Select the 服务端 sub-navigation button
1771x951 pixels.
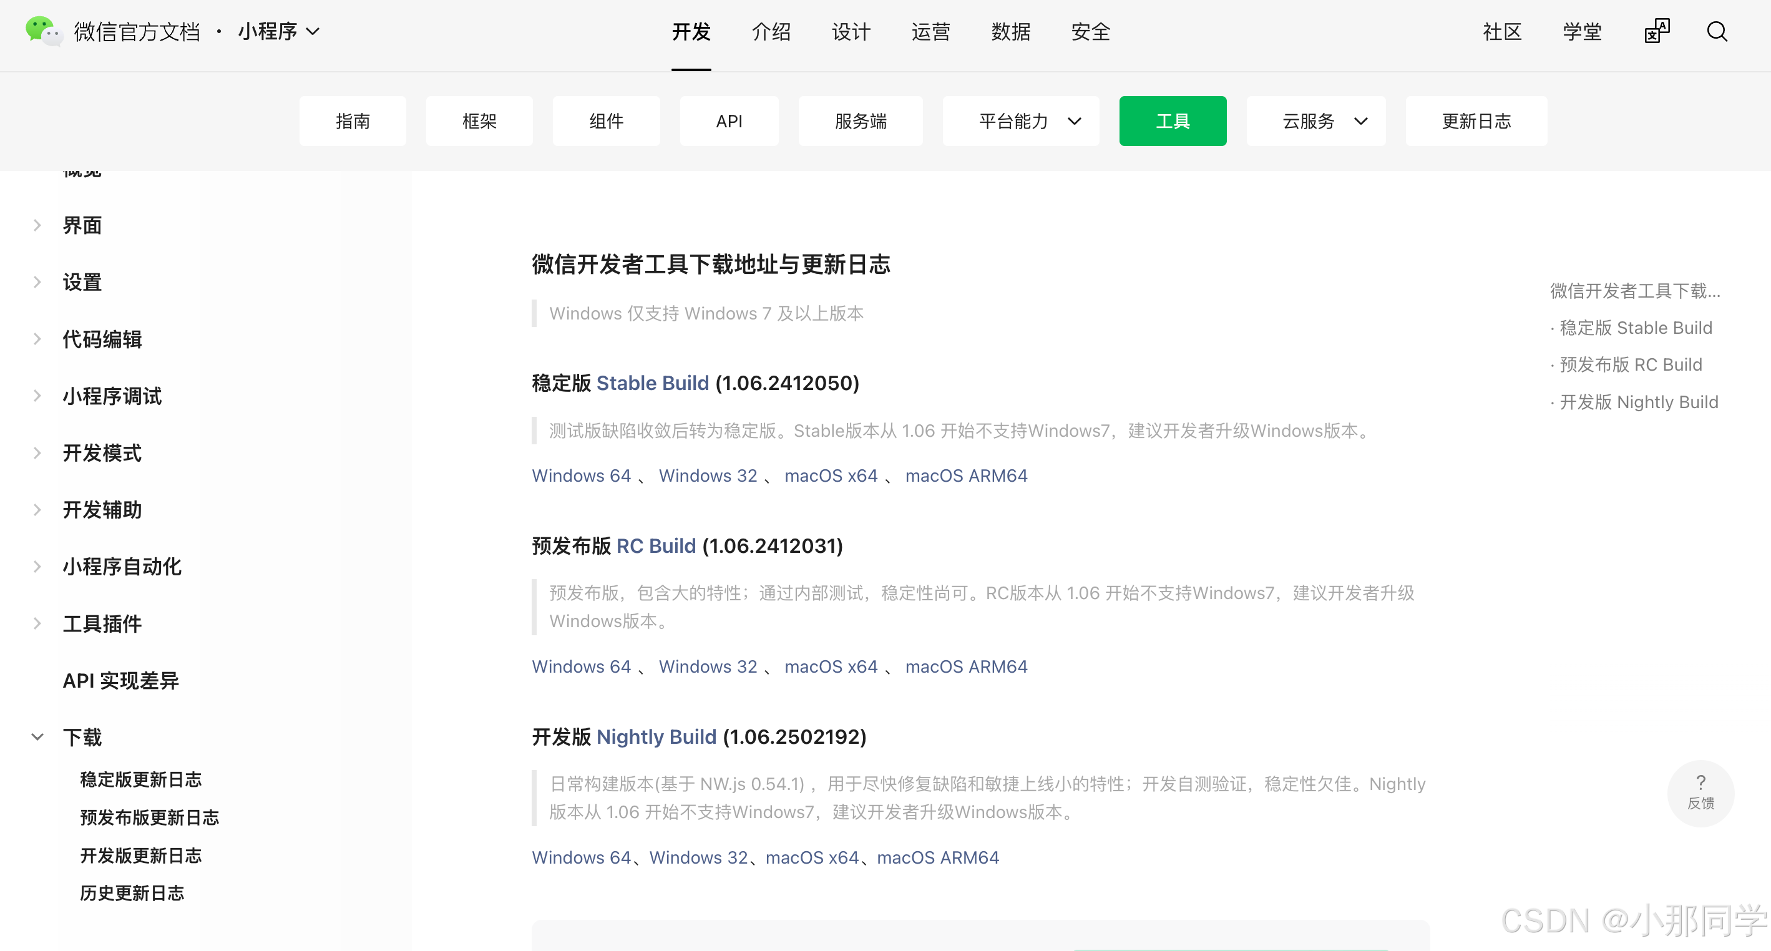click(860, 121)
